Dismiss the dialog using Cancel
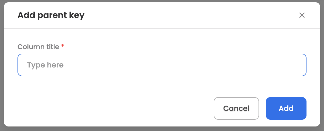Screen dimensions: 324x131 236,108
